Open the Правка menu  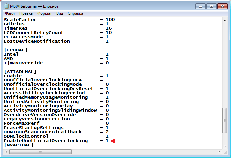[x=26, y=13]
